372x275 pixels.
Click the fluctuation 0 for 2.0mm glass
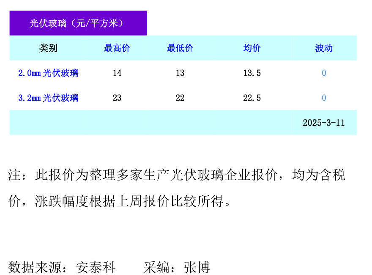(x=323, y=73)
